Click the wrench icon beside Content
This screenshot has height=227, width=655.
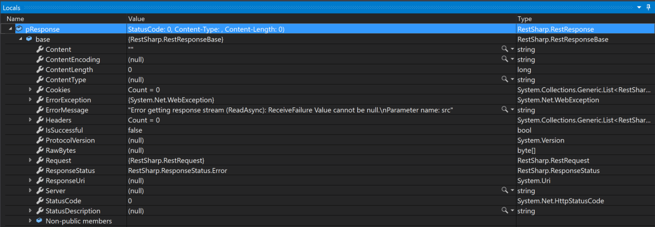coord(40,49)
